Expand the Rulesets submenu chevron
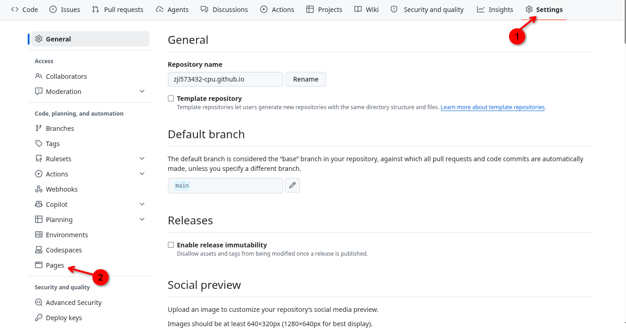The image size is (626, 328). point(142,158)
